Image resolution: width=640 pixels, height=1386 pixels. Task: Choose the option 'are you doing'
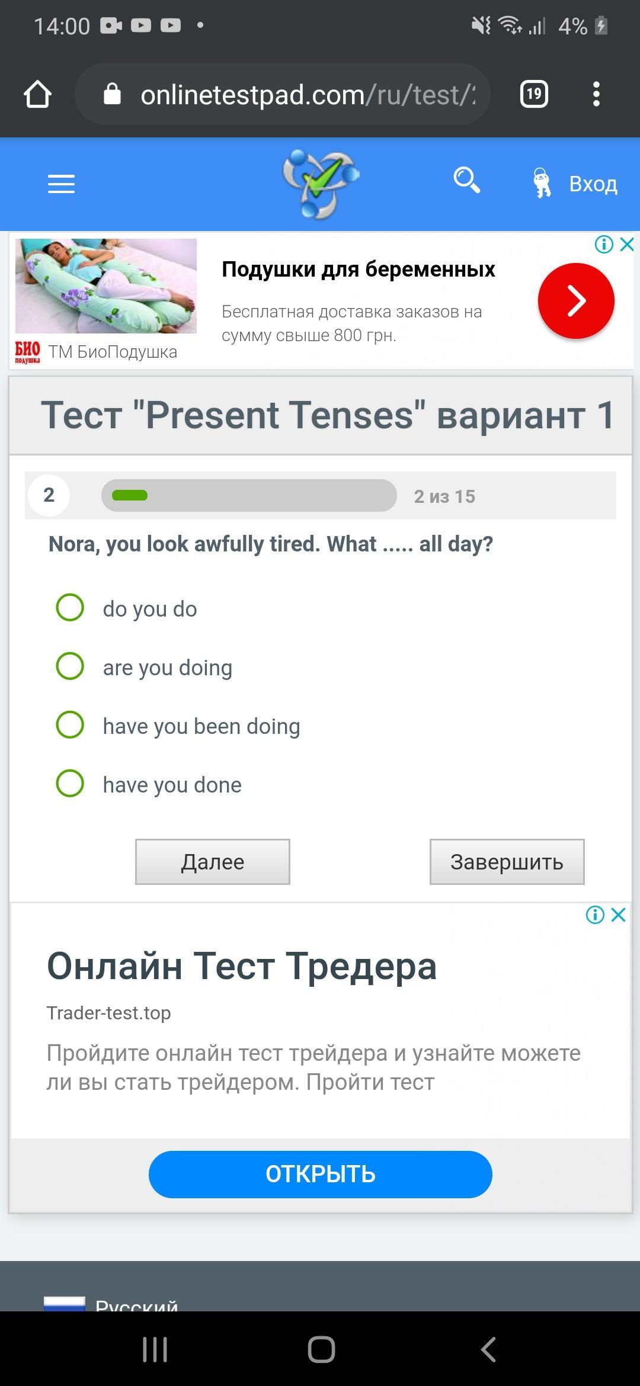(x=144, y=667)
